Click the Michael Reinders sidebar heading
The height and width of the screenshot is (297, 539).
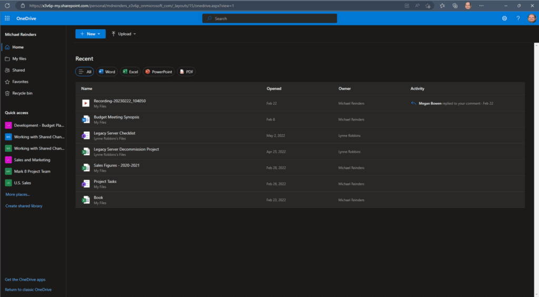21,34
